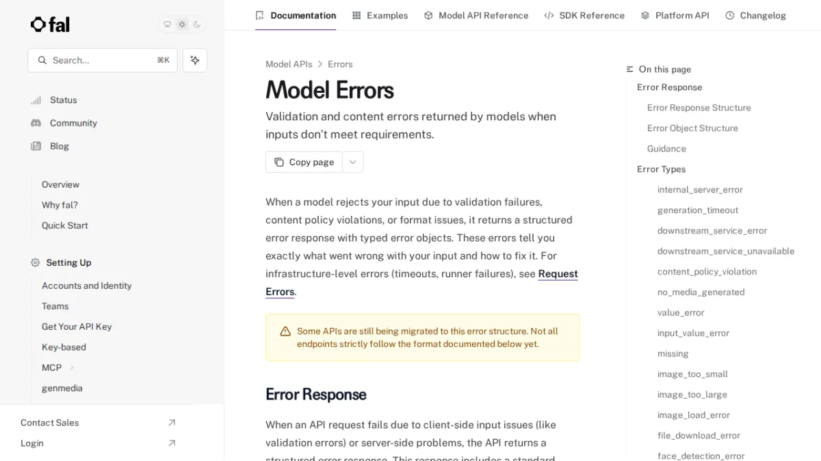Open the Status link
The height and width of the screenshot is (461, 821).
click(x=63, y=100)
